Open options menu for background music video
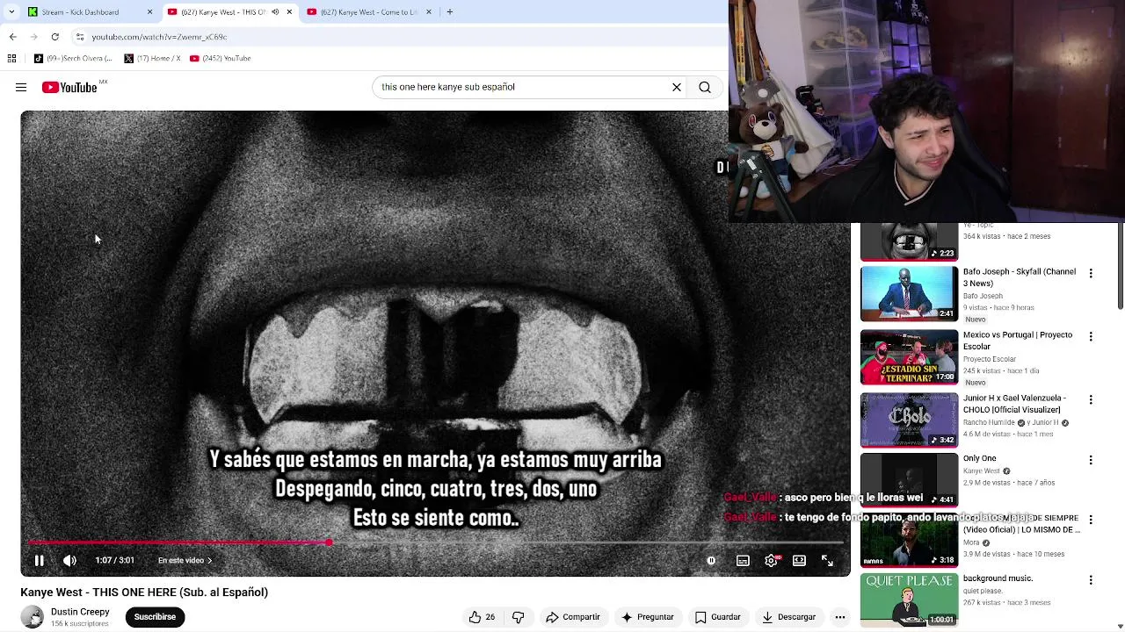The width and height of the screenshot is (1125, 632). click(1091, 580)
